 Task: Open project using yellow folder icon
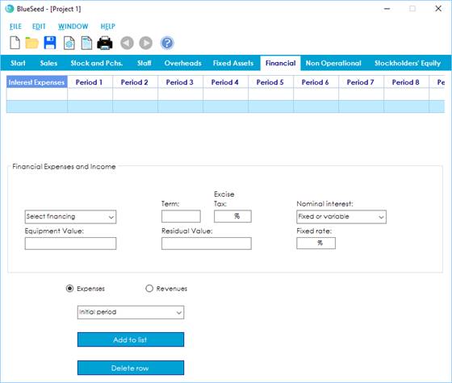tap(31, 43)
